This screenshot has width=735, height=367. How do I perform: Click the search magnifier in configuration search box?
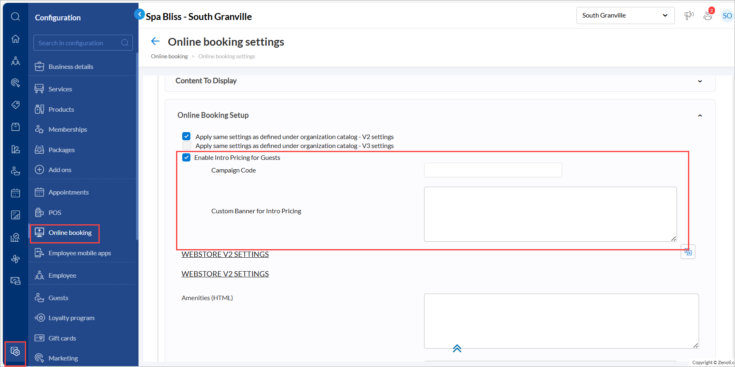[x=125, y=43]
